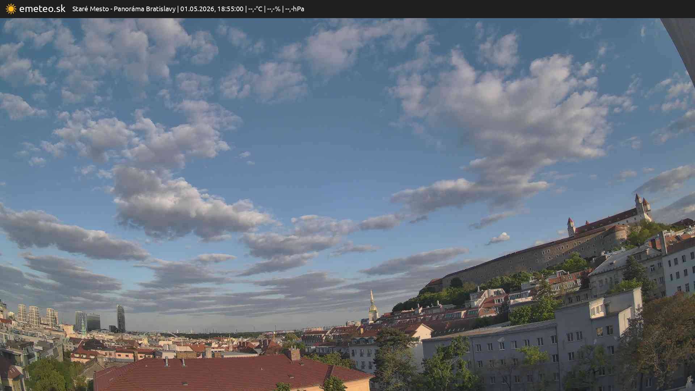Click the humidity reading '--,-%'
Viewport: 695px width, 391px height.
pos(274,9)
